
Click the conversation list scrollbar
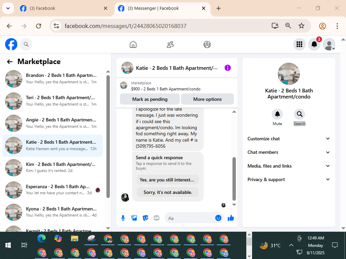(108, 137)
